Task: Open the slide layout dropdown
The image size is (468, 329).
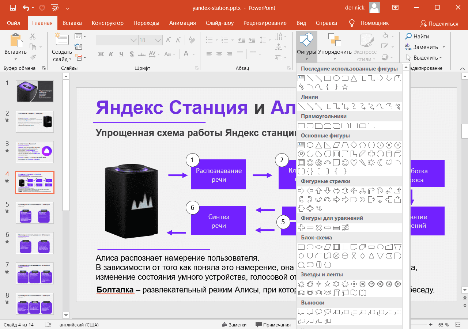Action: (x=80, y=36)
